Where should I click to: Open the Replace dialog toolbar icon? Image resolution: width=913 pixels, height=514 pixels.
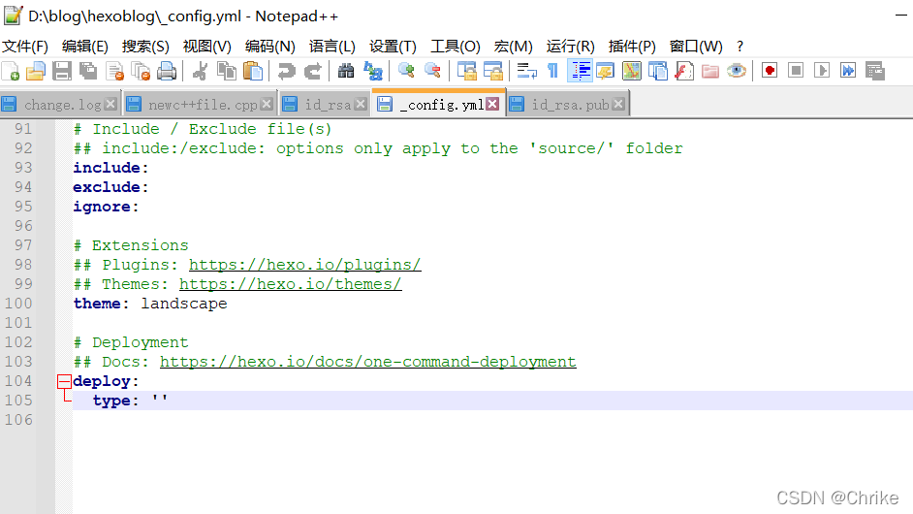372,71
